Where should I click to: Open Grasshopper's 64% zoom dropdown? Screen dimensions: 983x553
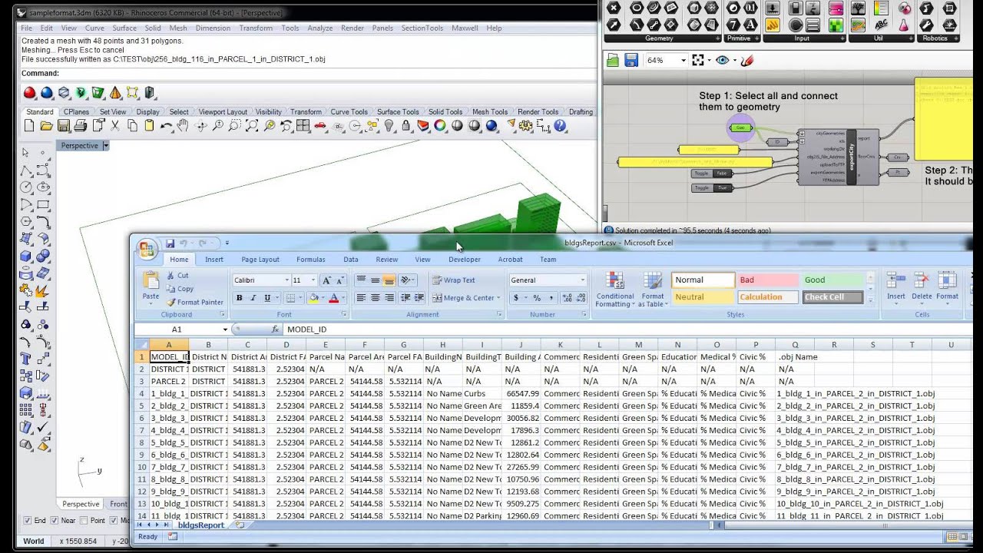pyautogui.click(x=683, y=60)
